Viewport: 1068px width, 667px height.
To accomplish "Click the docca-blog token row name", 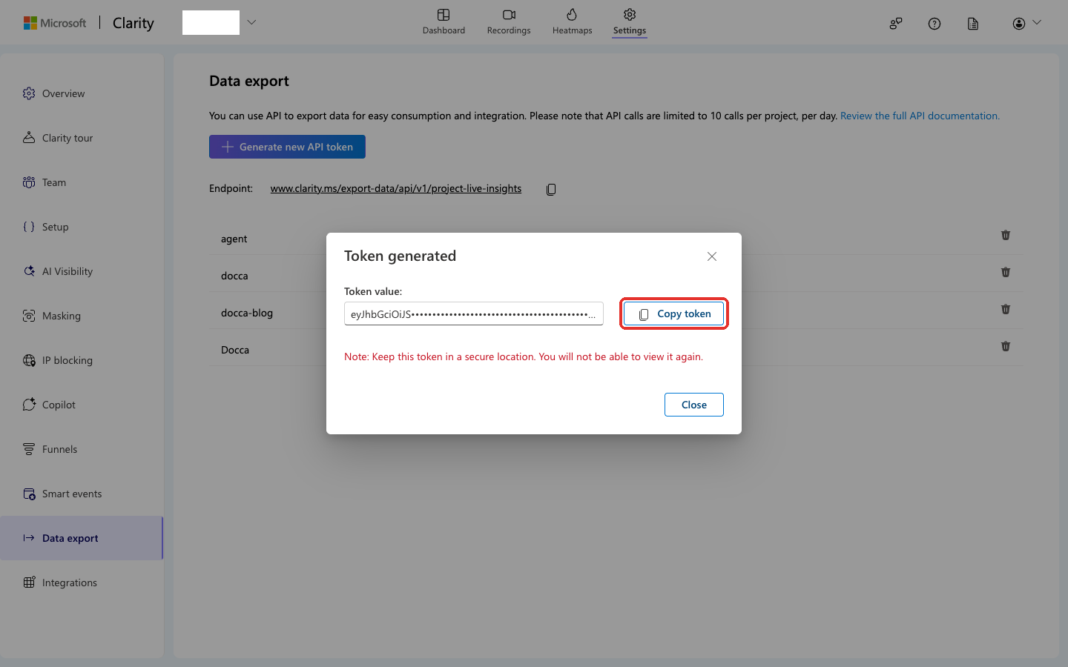I will [247, 313].
